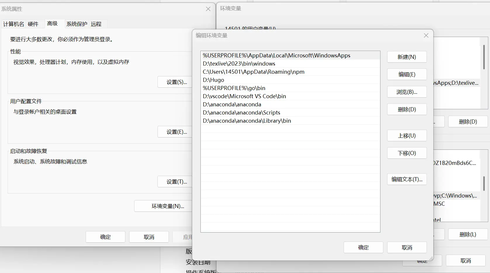Viewport: 490px width, 273px height.
Task: Move entry up with 上移(U)
Action: pos(407,135)
